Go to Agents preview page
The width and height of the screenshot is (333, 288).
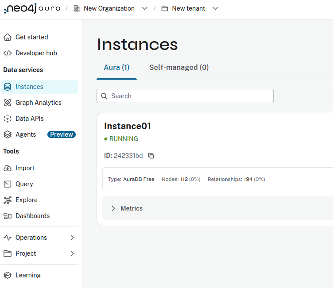[26, 134]
